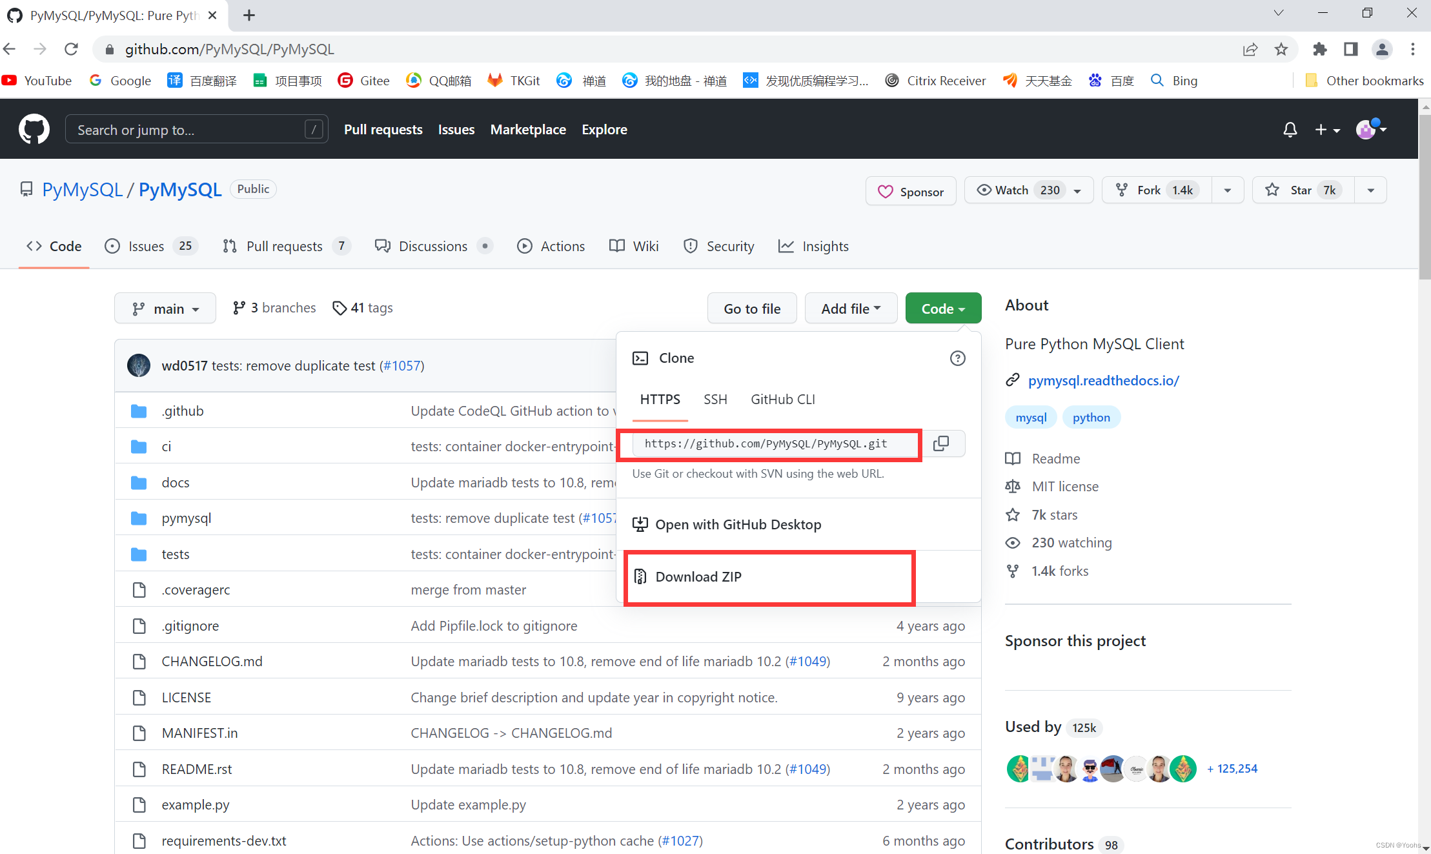Screen dimensions: 1431x854
Task: Open the user avatar menu
Action: [1371, 130]
